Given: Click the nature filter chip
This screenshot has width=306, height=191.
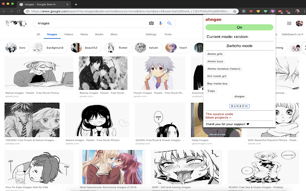Looking at the screenshot, I should tap(148, 48).
